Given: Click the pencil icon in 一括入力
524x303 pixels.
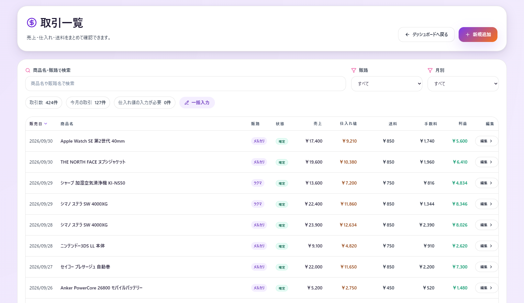Looking at the screenshot, I should coord(187,103).
